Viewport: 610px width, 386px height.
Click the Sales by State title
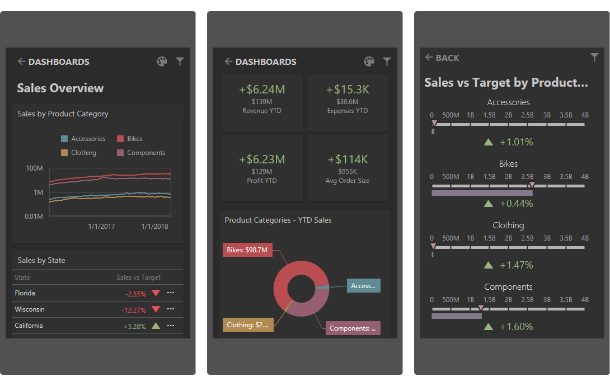pyautogui.click(x=41, y=261)
